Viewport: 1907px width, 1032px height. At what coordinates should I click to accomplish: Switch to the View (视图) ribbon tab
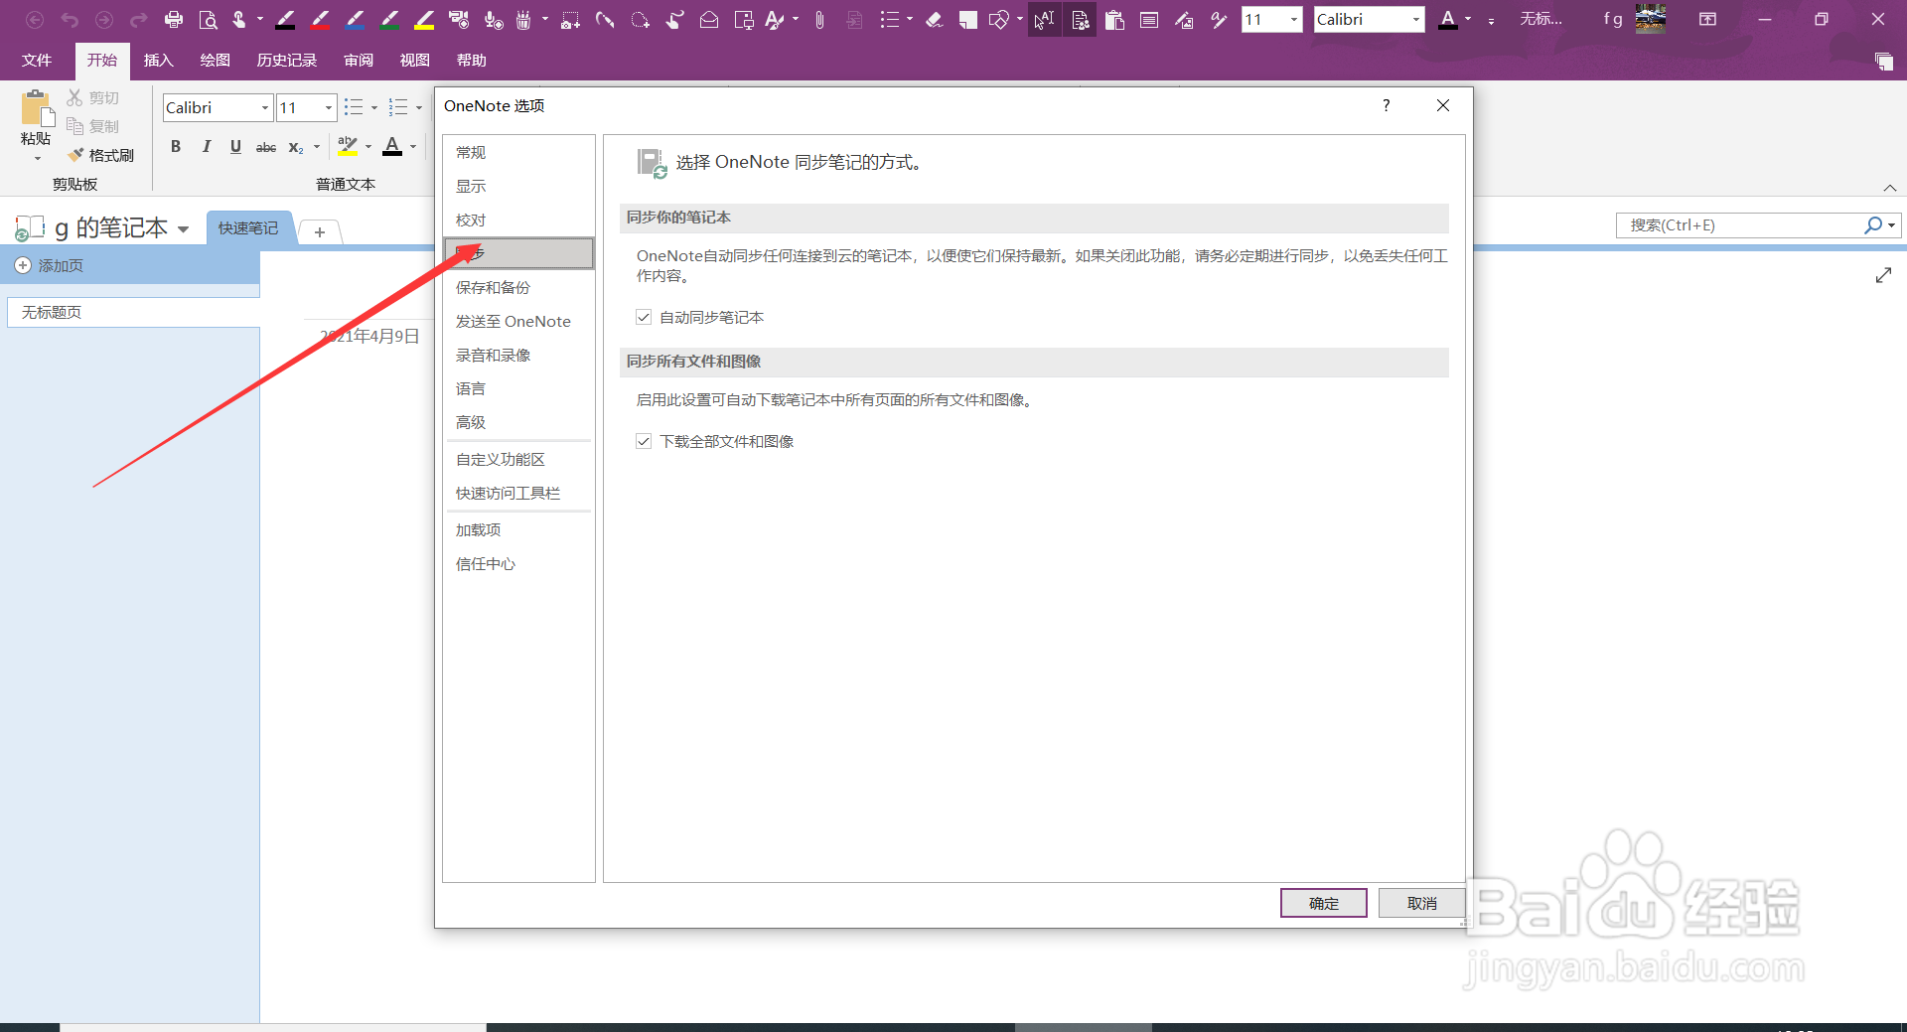tap(414, 61)
